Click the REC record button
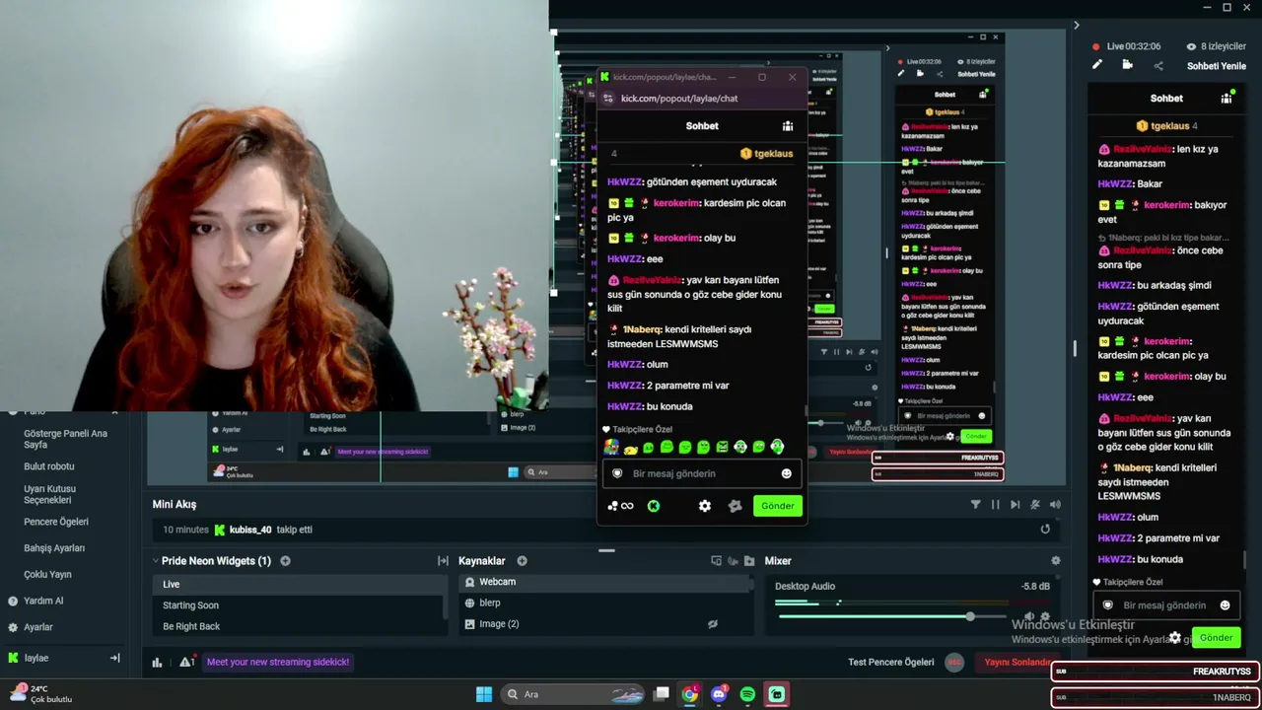1262x710 pixels. (x=953, y=662)
